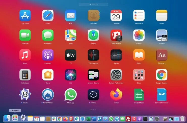Launch Brave browser from the Dock

tap(71, 119)
